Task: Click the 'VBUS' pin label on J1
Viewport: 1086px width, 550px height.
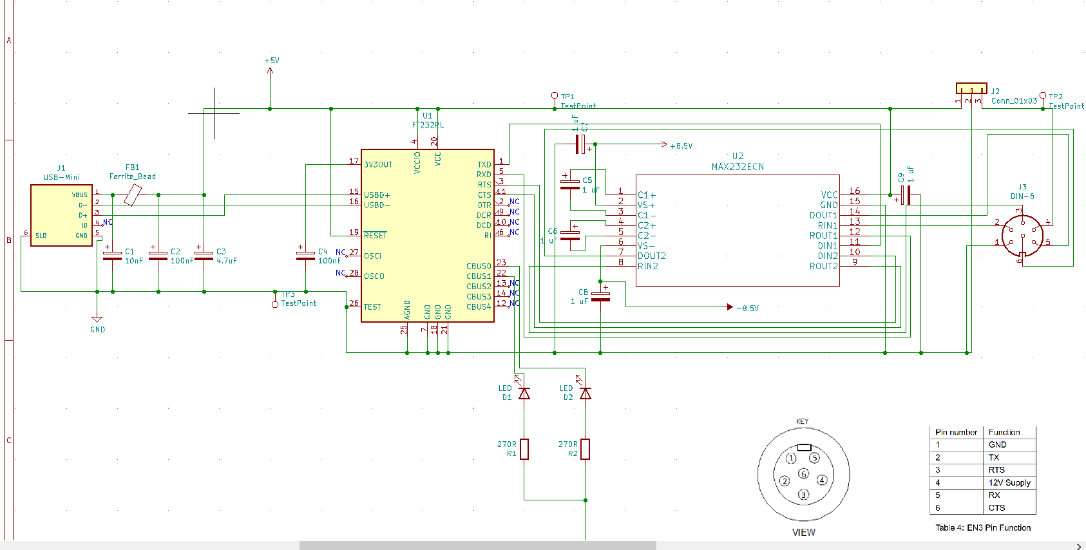Action: tap(79, 195)
